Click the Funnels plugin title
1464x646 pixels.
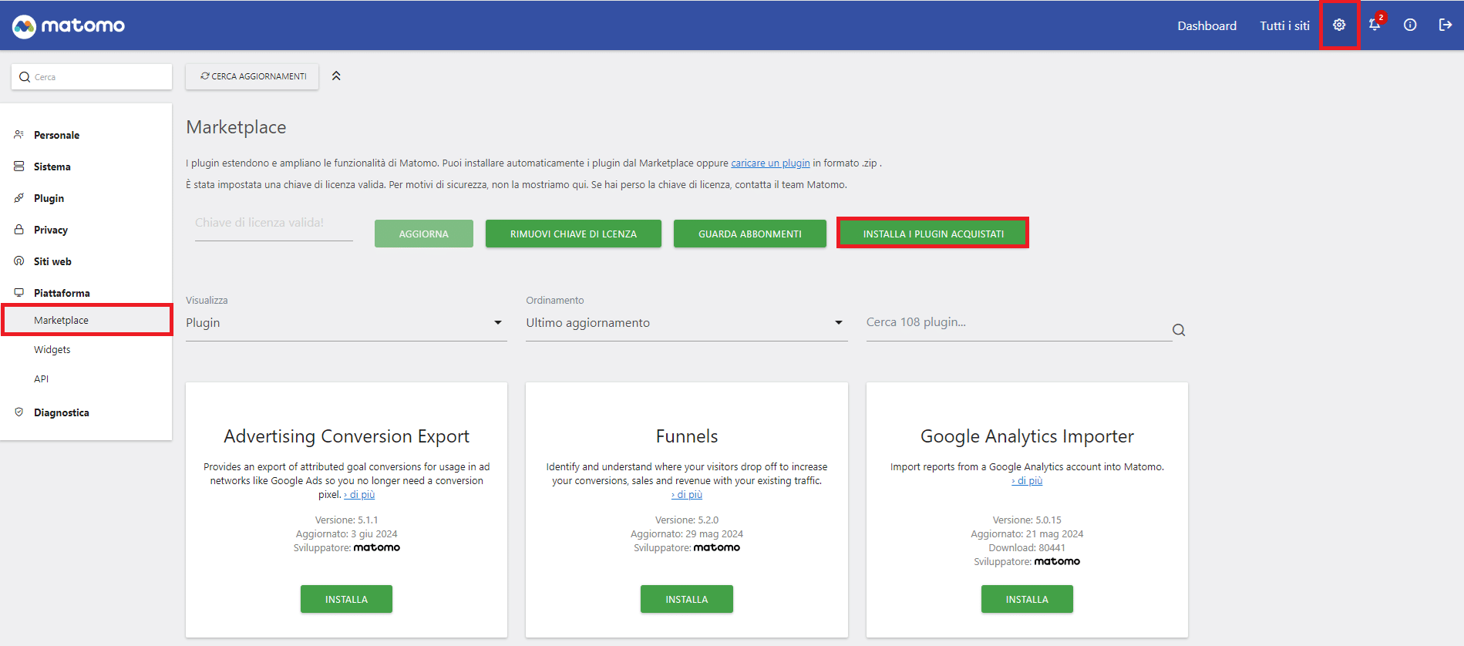pyautogui.click(x=687, y=436)
